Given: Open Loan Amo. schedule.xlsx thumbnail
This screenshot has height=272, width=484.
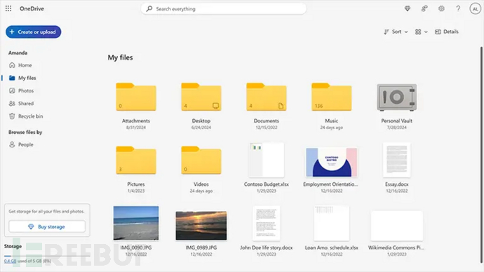Looking at the screenshot, I should [332, 223].
